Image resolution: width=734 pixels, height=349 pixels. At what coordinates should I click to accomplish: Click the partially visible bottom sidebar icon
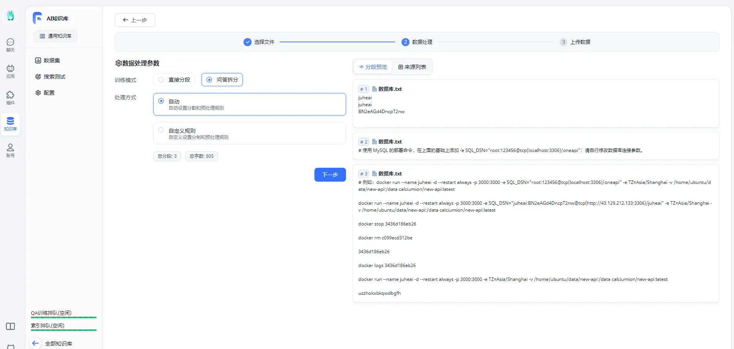pyautogui.click(x=10, y=347)
